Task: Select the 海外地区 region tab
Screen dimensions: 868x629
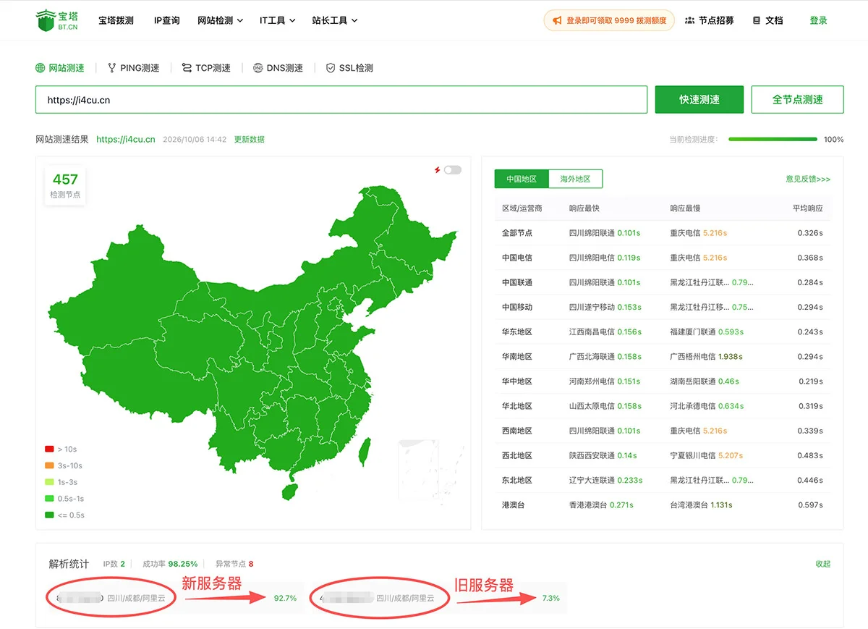Action: [576, 179]
